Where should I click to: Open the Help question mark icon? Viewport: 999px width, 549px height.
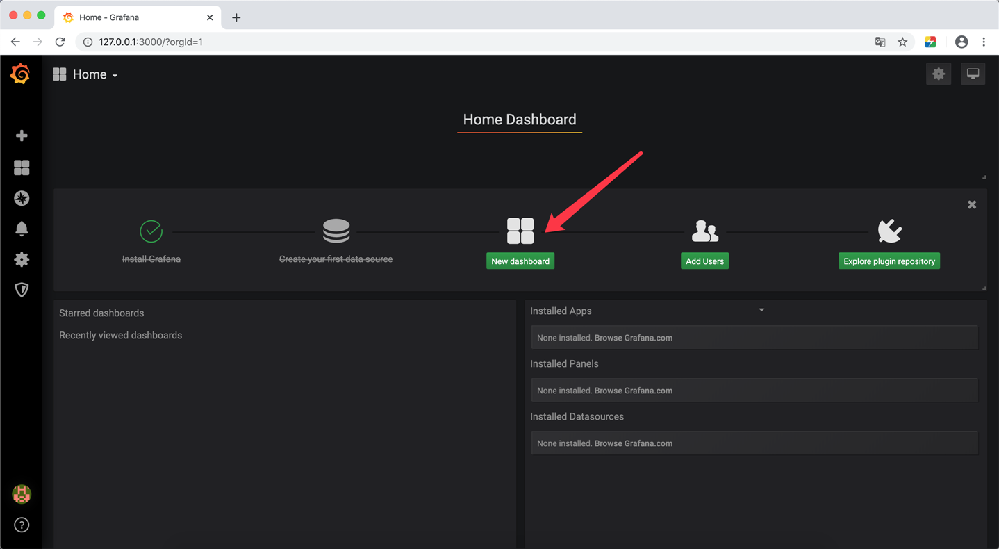(22, 525)
